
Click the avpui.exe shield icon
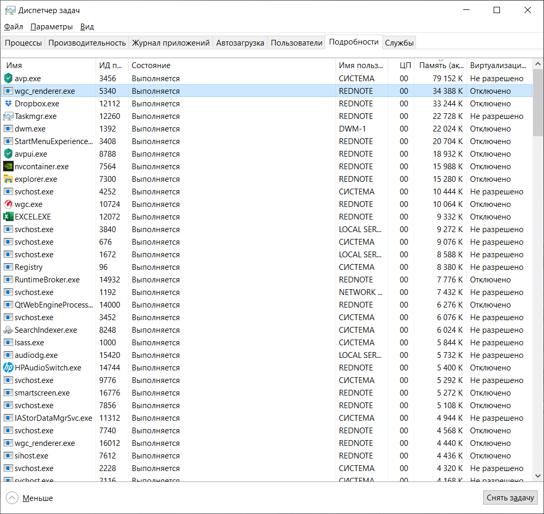point(8,154)
